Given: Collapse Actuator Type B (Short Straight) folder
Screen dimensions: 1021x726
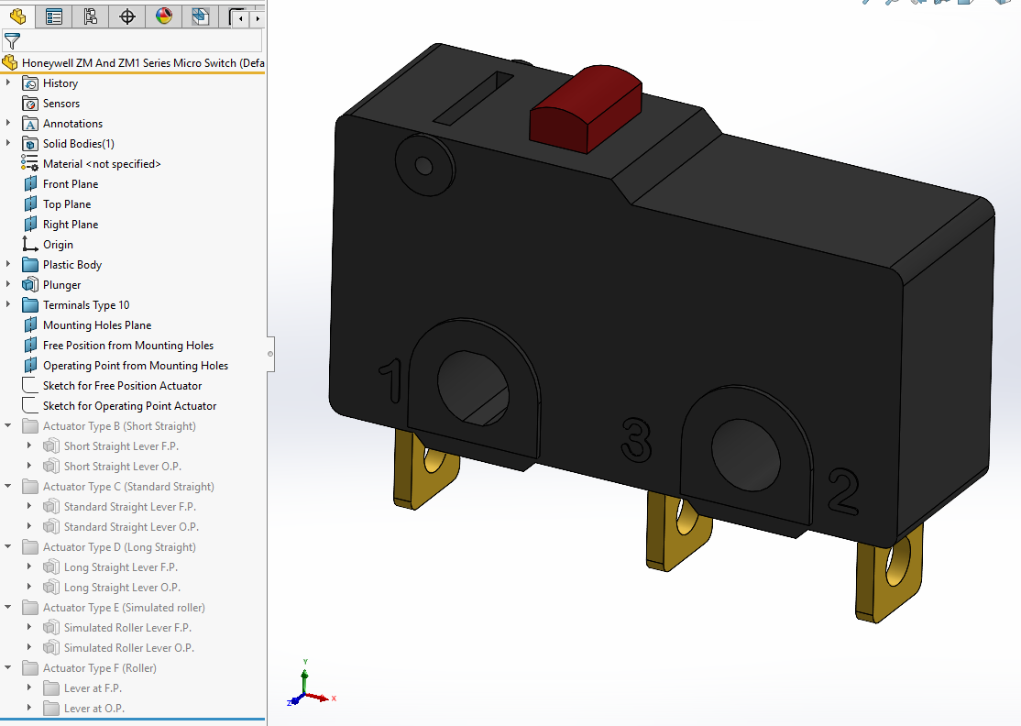Looking at the screenshot, I should 8,426.
